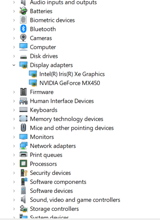160x220 pixels.
Task: Click the Intel Iris Xe Graphics device icon
Action: click(x=33, y=74)
